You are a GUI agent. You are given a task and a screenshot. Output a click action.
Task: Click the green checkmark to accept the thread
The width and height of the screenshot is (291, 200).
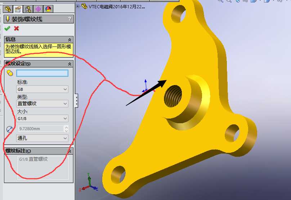(x=7, y=28)
